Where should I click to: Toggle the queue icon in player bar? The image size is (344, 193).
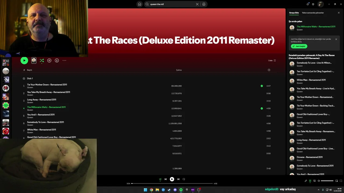click(x=310, y=181)
